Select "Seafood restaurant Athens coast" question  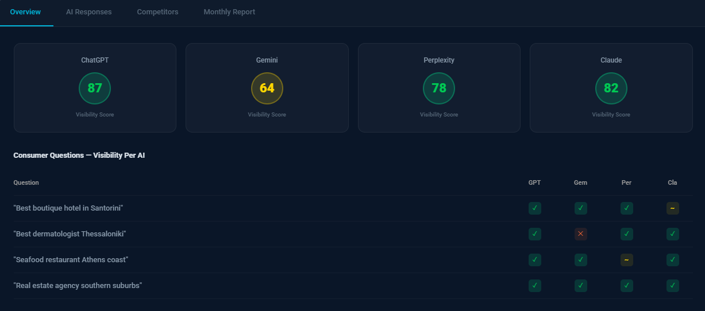pos(71,260)
